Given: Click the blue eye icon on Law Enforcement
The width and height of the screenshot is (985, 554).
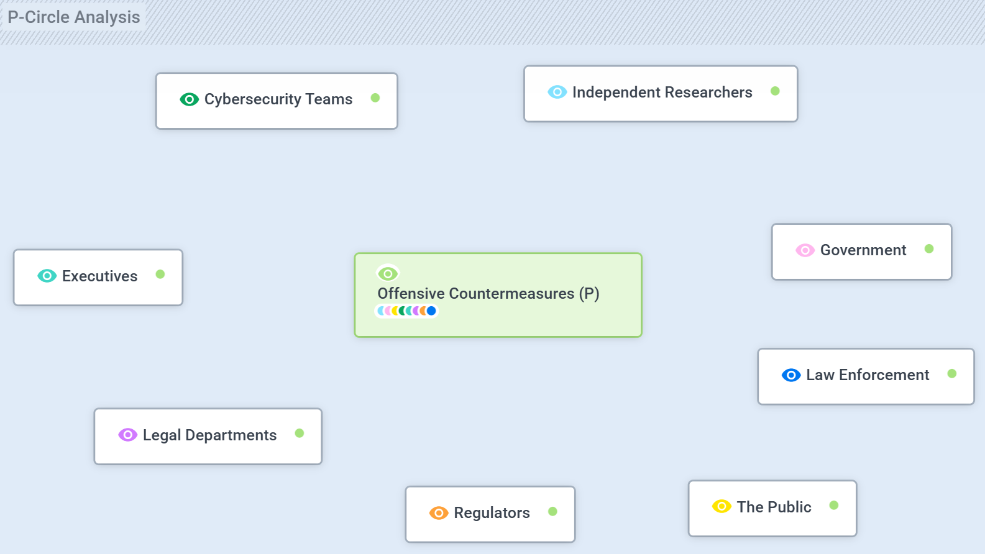Looking at the screenshot, I should 790,375.
